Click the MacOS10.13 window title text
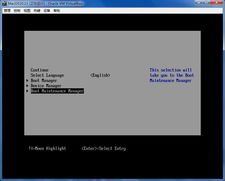 pyautogui.click(x=45, y=3)
